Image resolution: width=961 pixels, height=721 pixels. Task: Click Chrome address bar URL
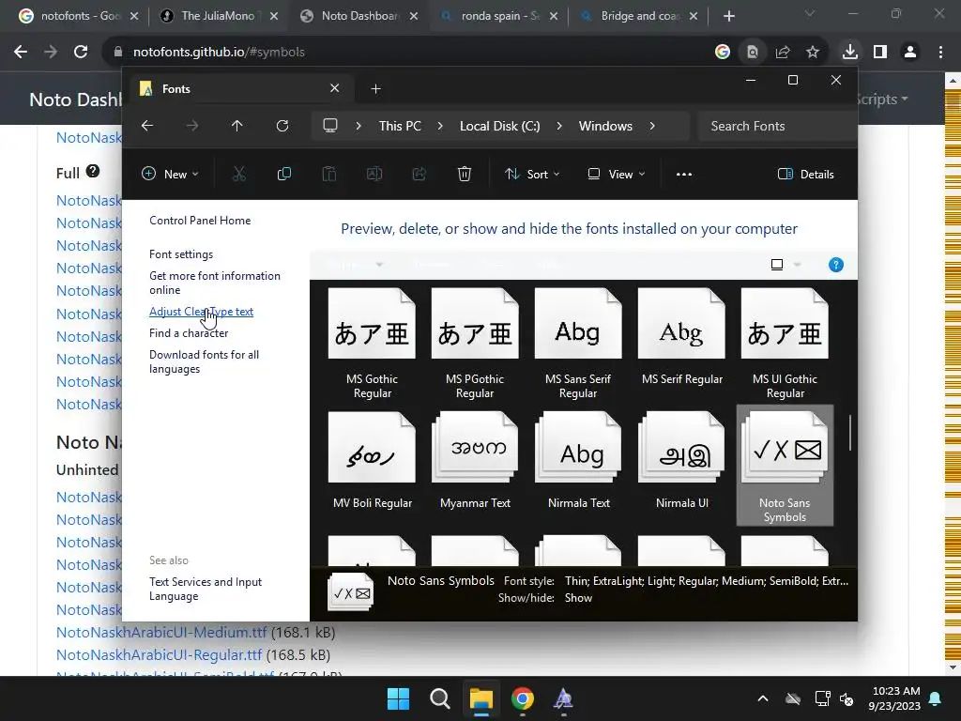[x=219, y=53]
